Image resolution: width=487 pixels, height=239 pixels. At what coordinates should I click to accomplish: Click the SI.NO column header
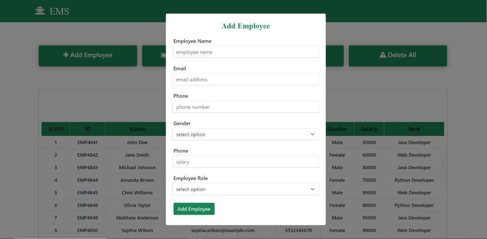(56, 129)
